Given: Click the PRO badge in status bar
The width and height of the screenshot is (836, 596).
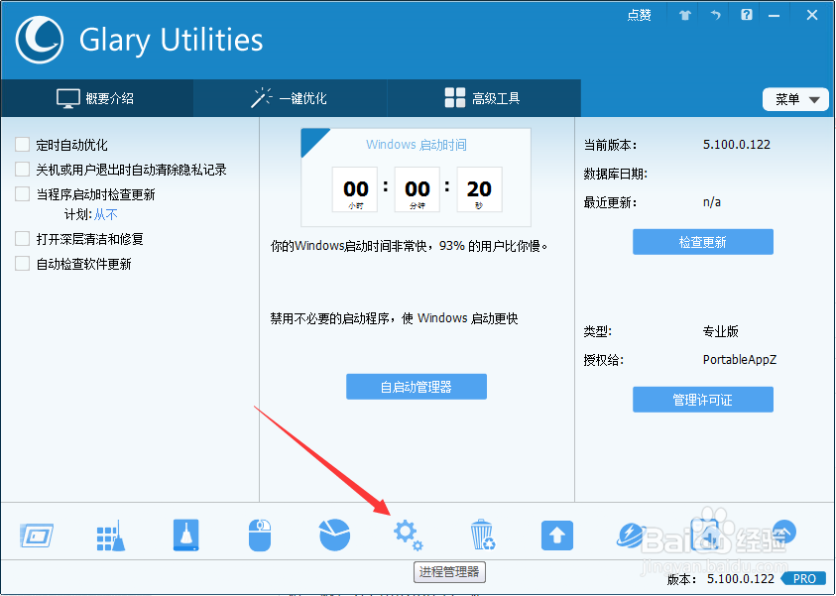Looking at the screenshot, I should click(804, 579).
